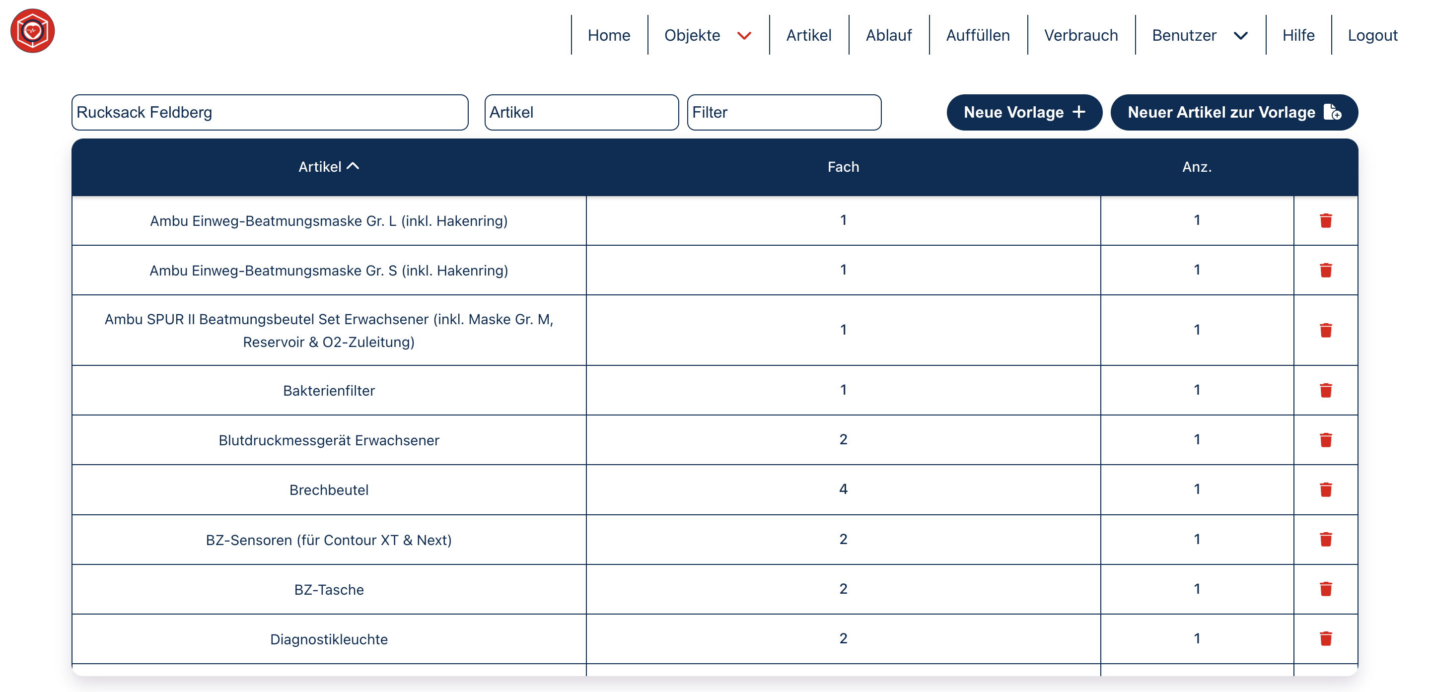Delete the BZ-Sensoren row
The image size is (1430, 692).
(1325, 540)
